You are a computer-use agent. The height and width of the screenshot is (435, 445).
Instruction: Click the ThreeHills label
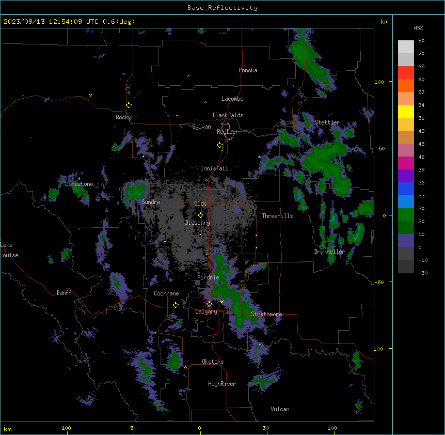tap(278, 216)
